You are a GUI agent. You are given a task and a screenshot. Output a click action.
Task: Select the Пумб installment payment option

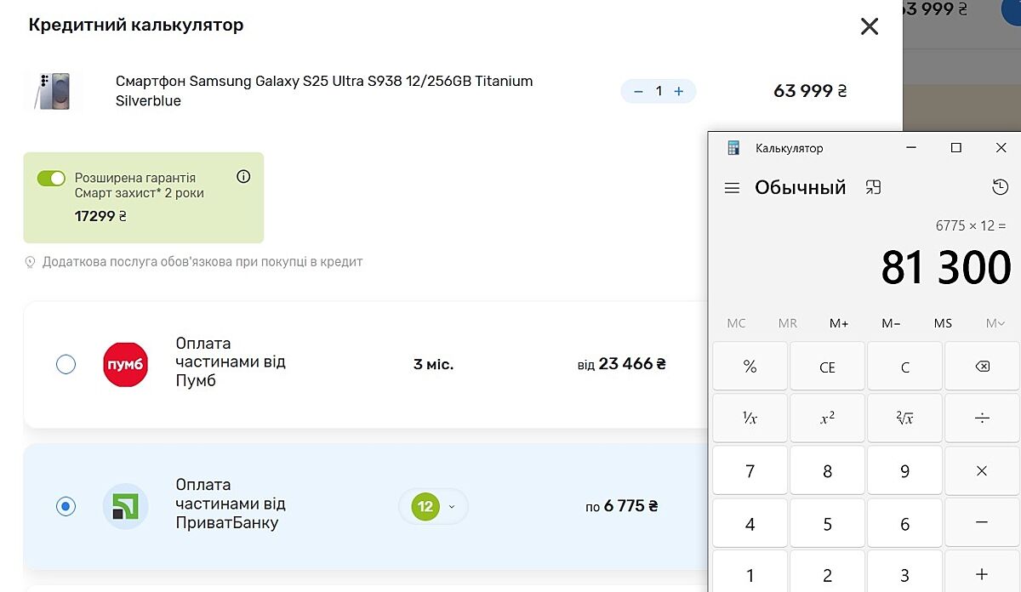click(x=66, y=365)
